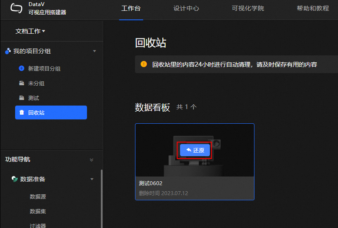
Task: Click the 数据准备 section icon
Action: tap(14, 179)
